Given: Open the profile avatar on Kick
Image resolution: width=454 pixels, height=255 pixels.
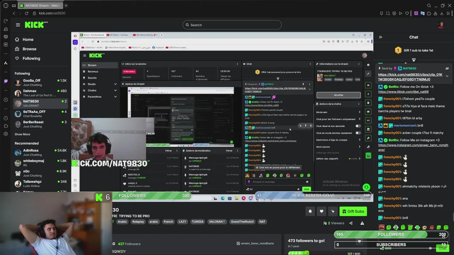Looking at the screenshot, I should [441, 25].
